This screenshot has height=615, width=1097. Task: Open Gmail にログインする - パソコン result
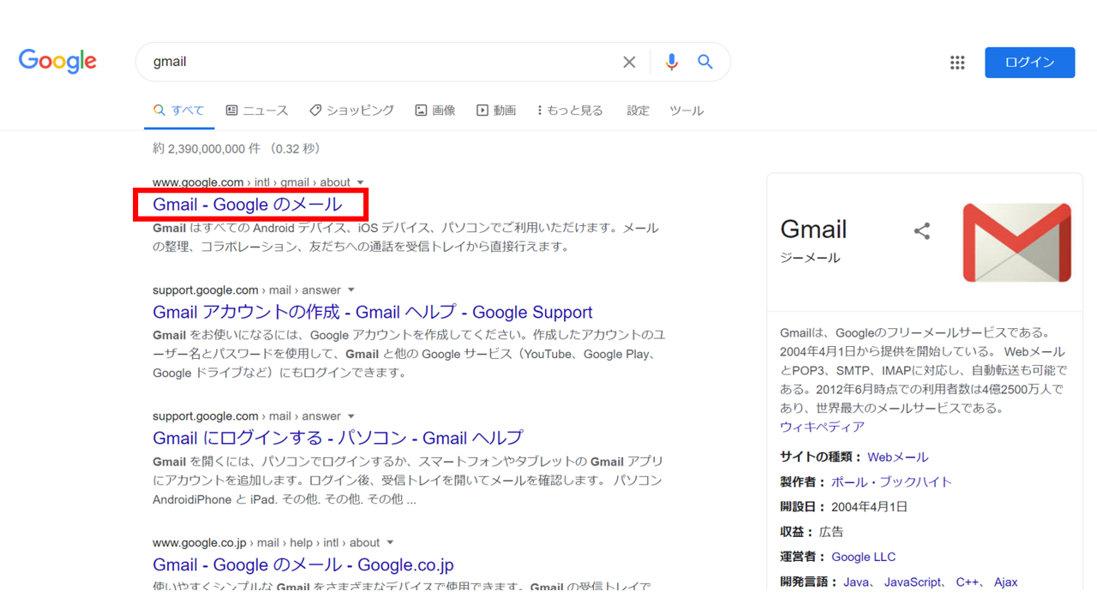(x=338, y=438)
